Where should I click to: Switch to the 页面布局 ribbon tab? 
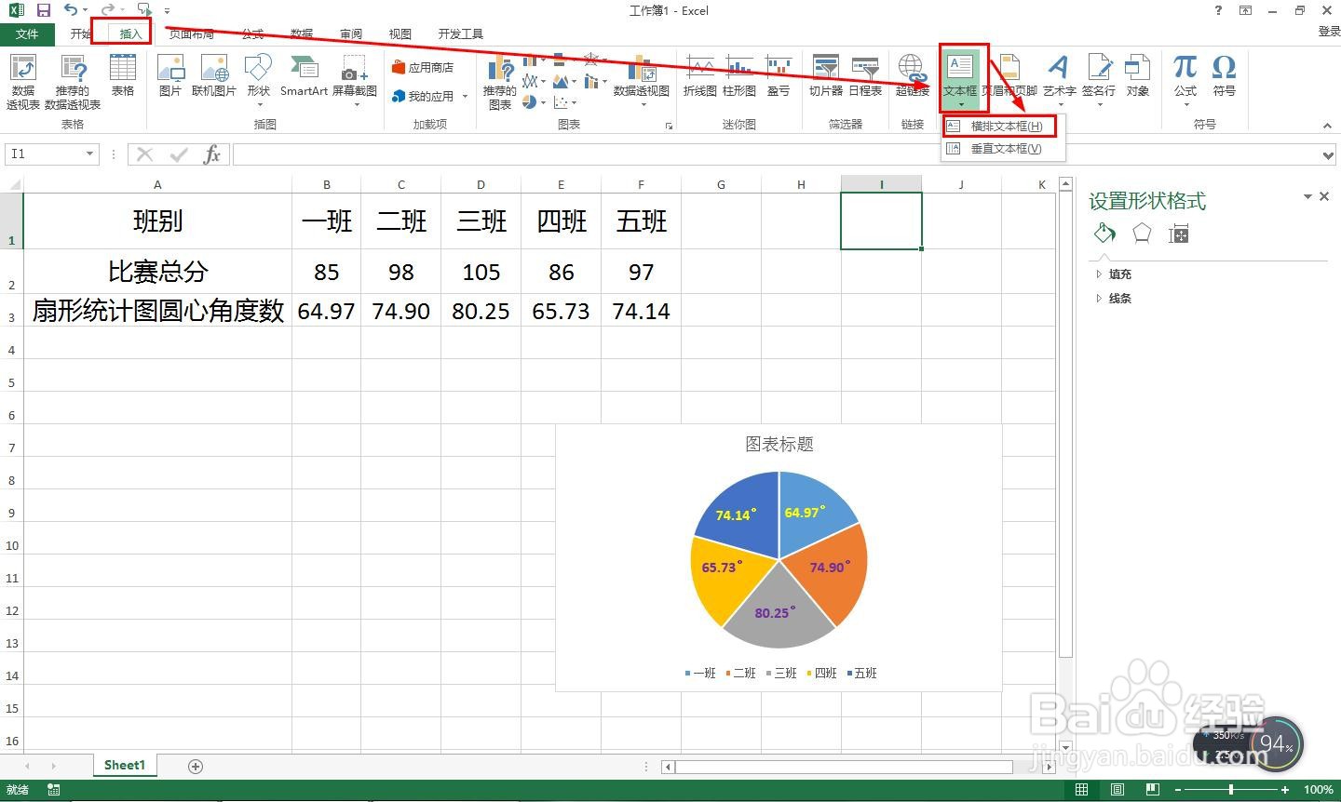pyautogui.click(x=192, y=33)
